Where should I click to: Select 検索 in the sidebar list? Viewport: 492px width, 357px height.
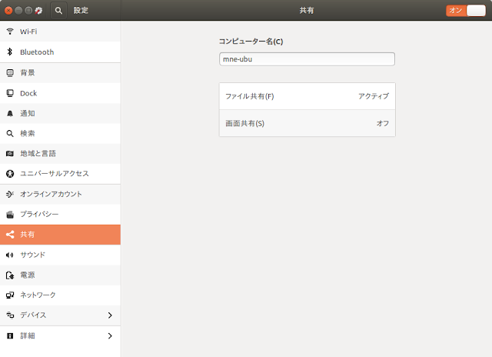(60, 133)
